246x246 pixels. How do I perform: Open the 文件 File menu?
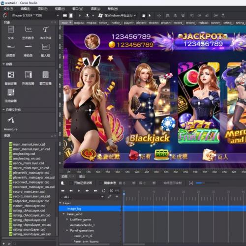[x=8, y=9]
